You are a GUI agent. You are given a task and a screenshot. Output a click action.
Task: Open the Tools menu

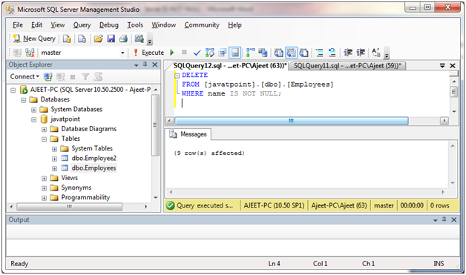coord(135,25)
